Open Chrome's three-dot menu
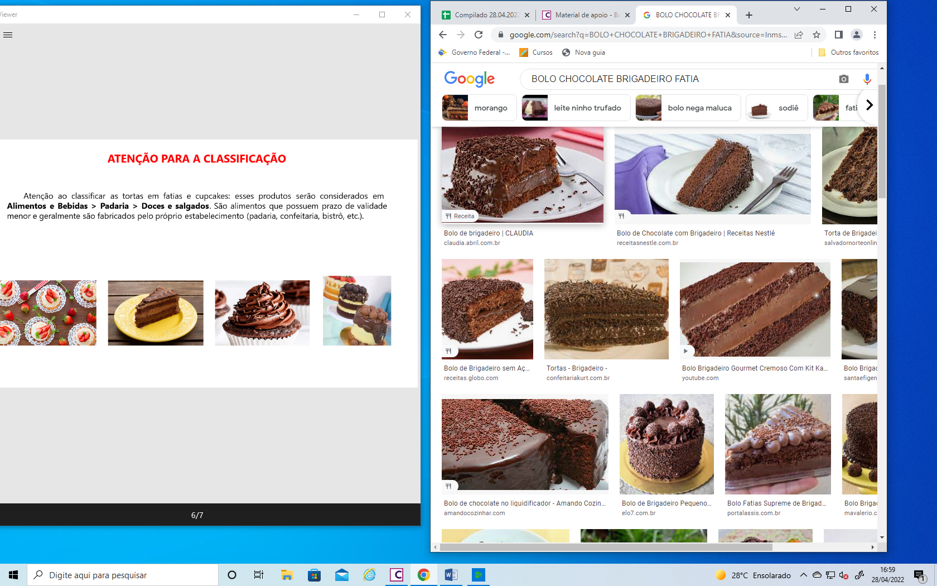 coord(875,35)
